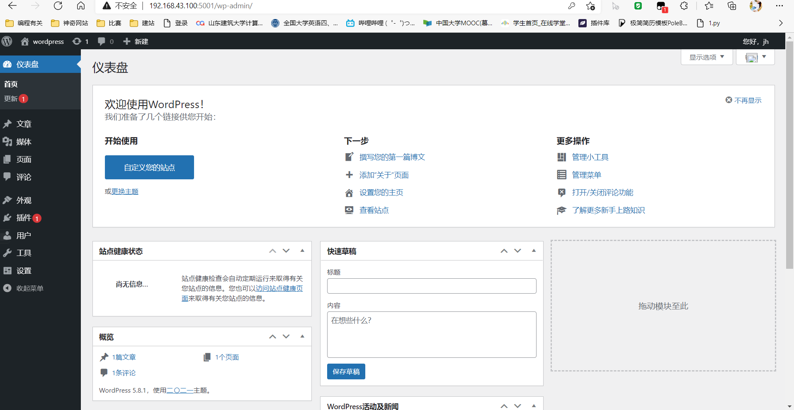Open browser extensions puzzle icon
Viewport: 794px width, 410px height.
coord(684,6)
